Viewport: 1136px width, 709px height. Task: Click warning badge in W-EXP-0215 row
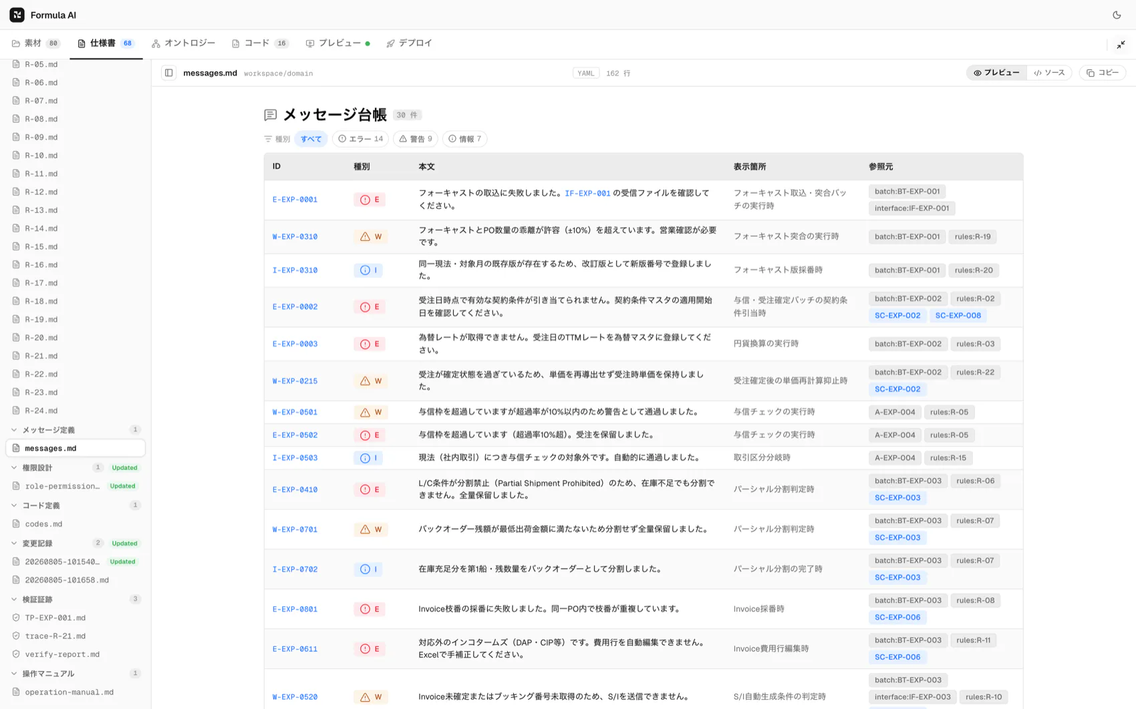pos(370,381)
